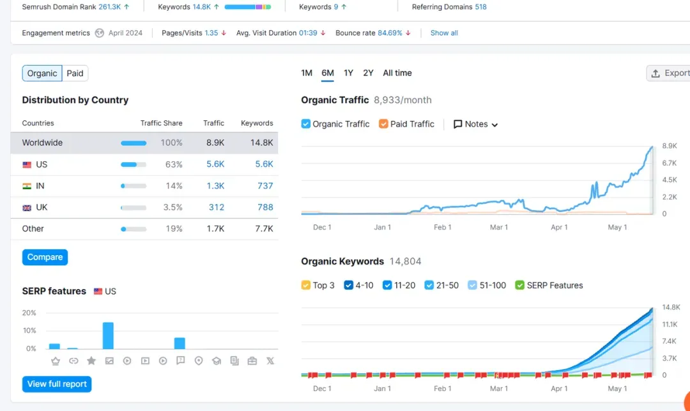Click the View full report button
Image resolution: width=690 pixels, height=411 pixels.
(x=57, y=384)
